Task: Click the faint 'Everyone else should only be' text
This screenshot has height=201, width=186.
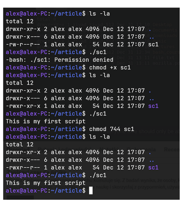Action: [x=142, y=131]
